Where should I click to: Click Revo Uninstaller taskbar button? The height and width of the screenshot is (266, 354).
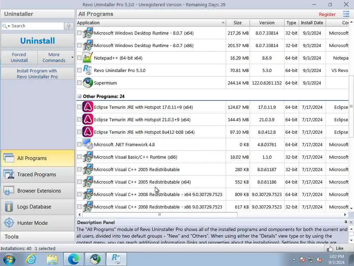pyautogui.click(x=116, y=259)
